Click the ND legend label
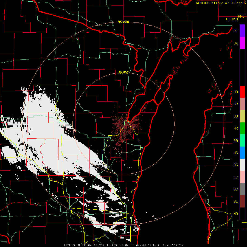The image size is (247, 247). point(235,214)
